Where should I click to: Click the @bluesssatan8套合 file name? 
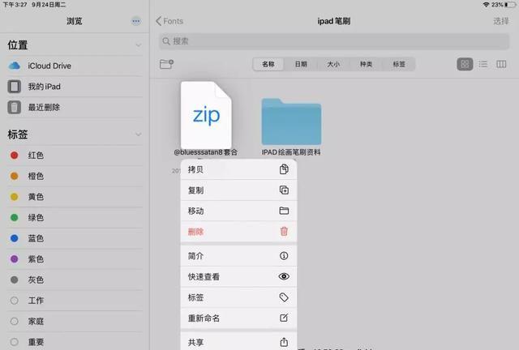(206, 152)
